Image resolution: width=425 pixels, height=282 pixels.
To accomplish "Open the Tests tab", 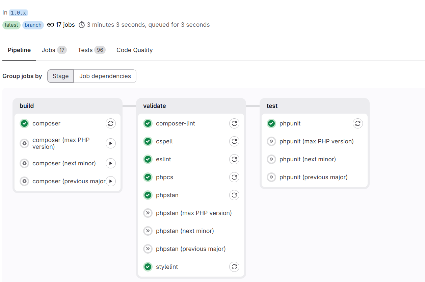I will pos(91,50).
